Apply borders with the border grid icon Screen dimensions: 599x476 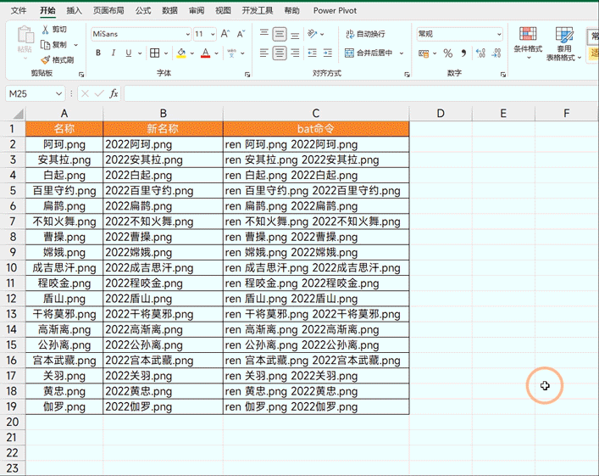155,53
